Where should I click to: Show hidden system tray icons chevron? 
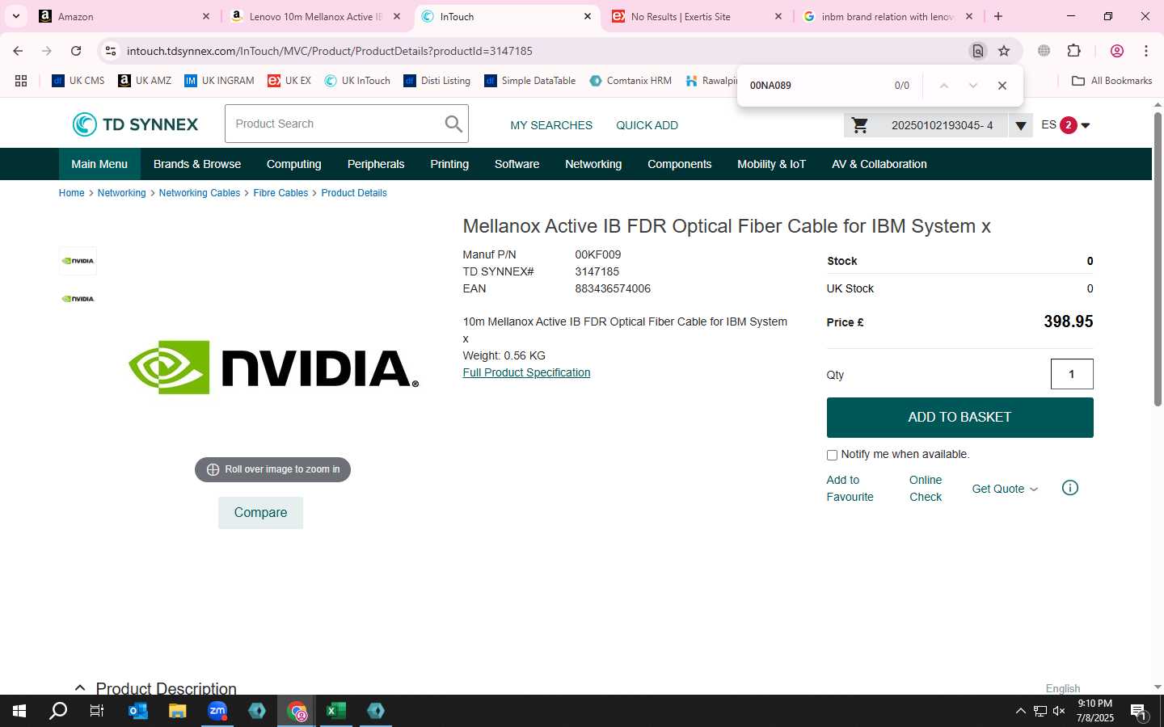click(x=1020, y=711)
